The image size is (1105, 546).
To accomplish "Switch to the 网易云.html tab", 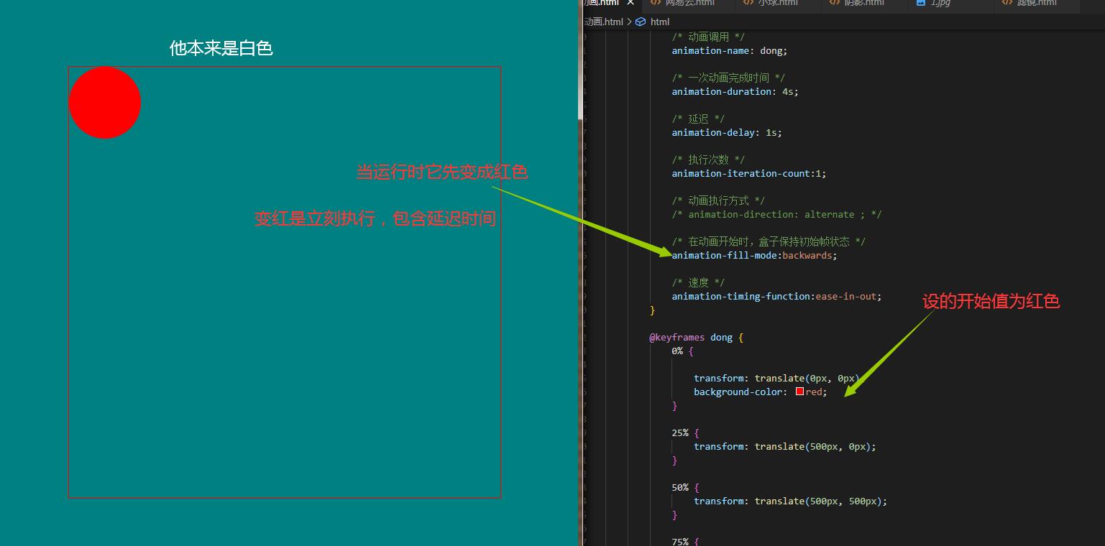I will (x=689, y=4).
